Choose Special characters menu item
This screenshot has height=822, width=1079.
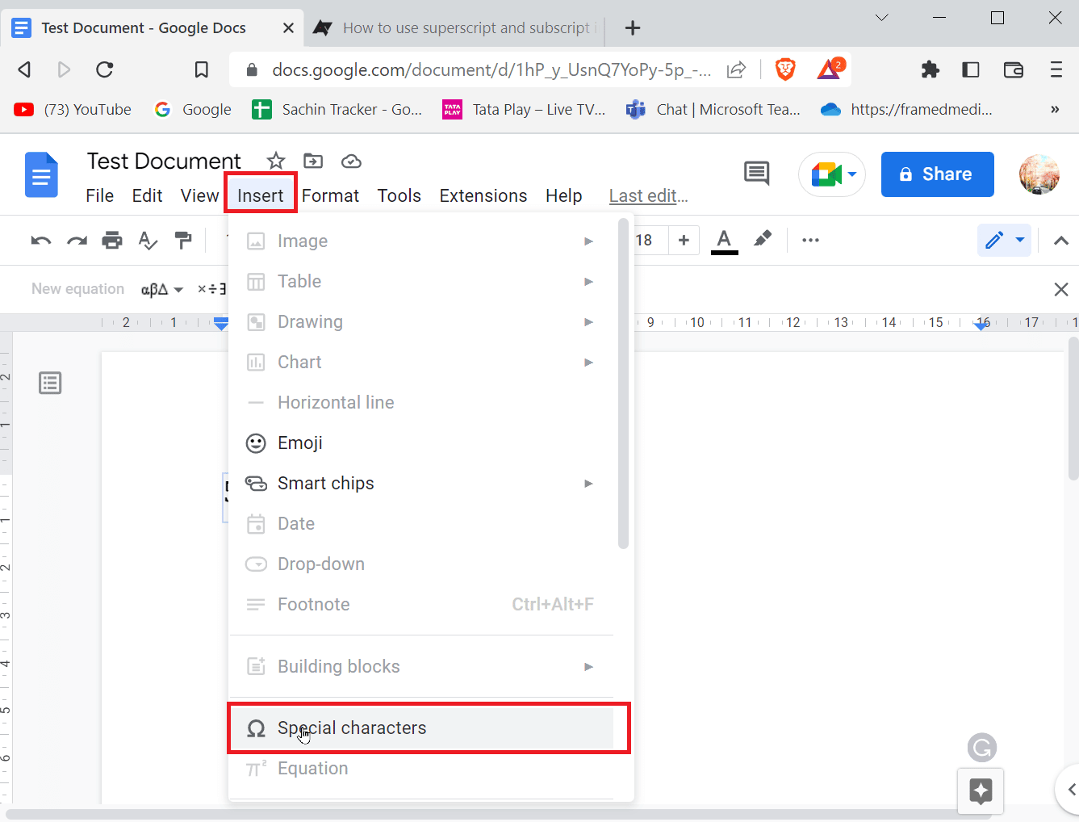(420, 728)
